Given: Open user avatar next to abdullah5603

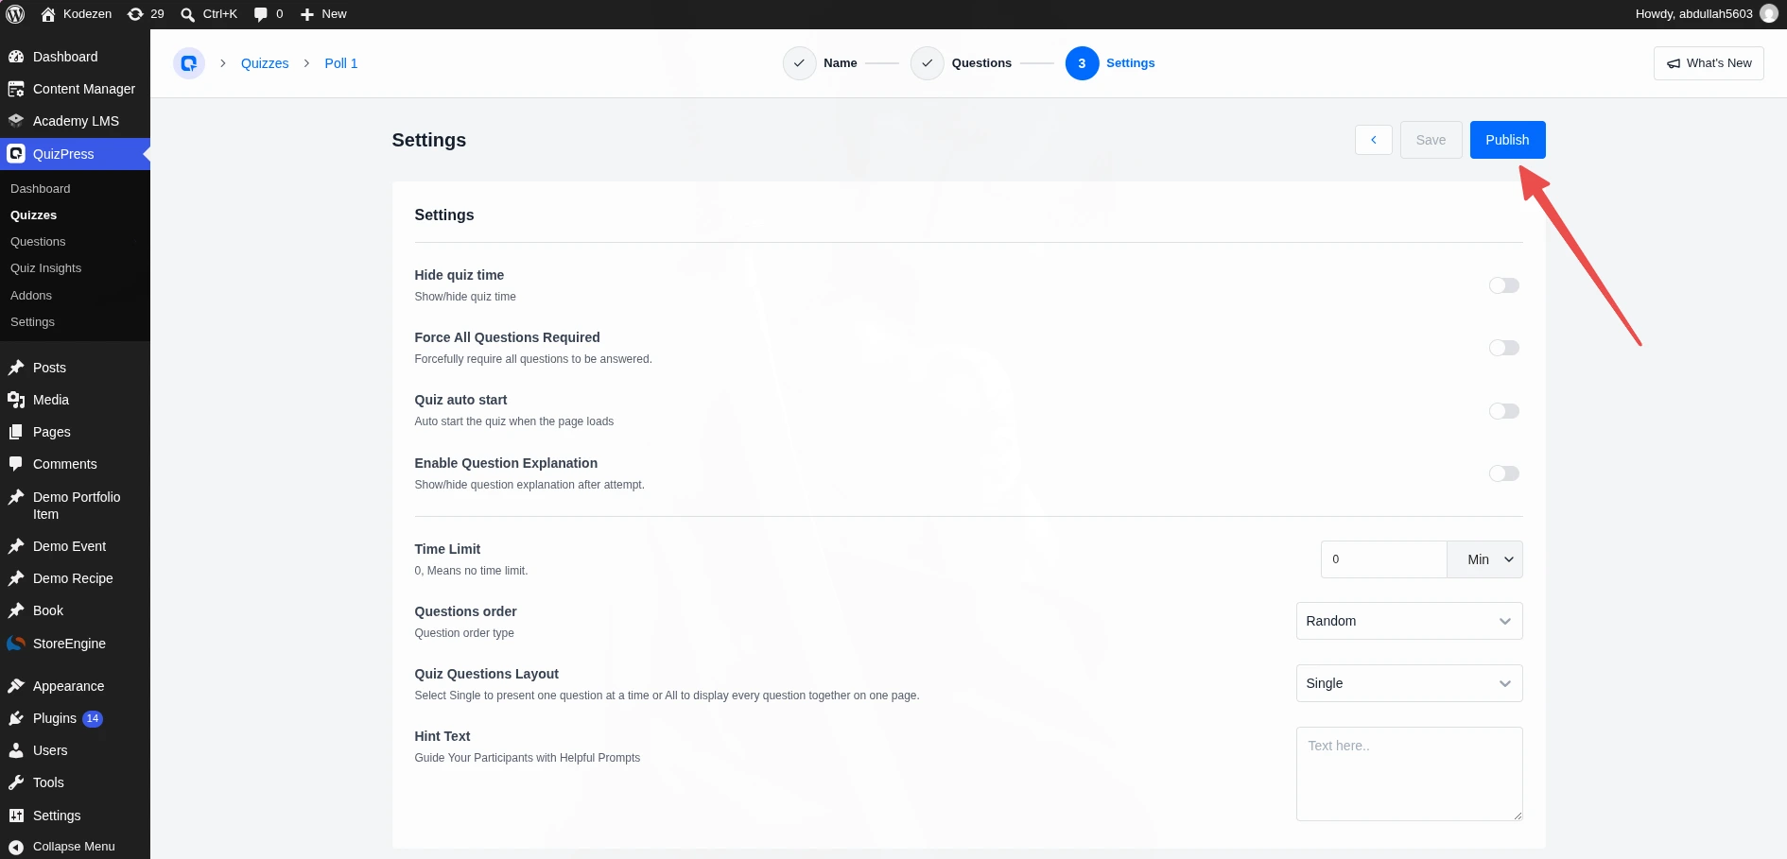Looking at the screenshot, I should [1768, 14].
